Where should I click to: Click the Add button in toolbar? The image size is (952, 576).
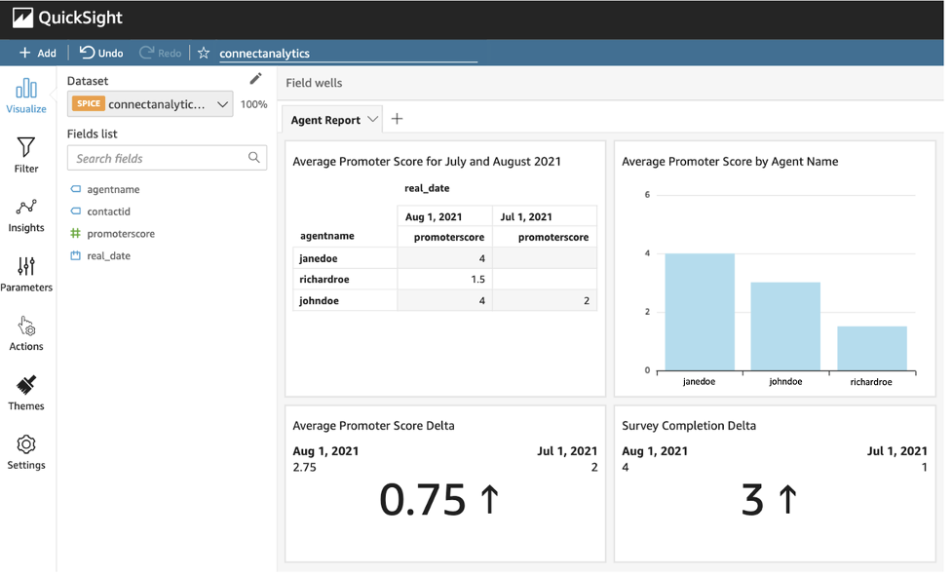tap(38, 54)
